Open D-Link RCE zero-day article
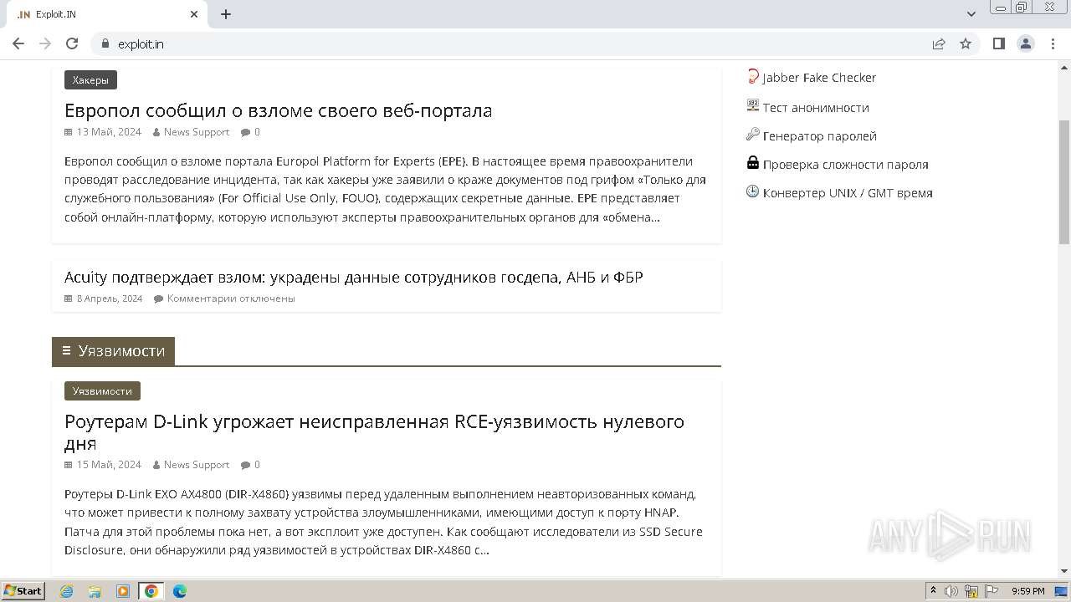Viewport: 1071px width, 602px height. coord(374,432)
